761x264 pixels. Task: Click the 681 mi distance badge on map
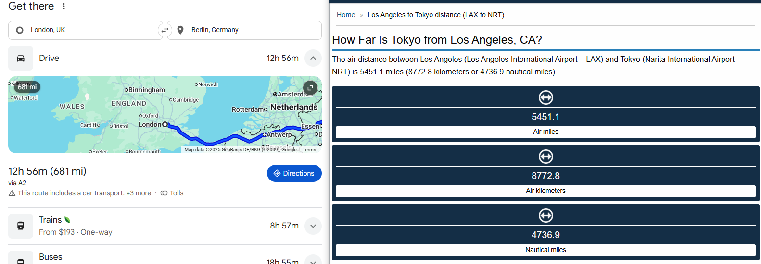(x=27, y=87)
